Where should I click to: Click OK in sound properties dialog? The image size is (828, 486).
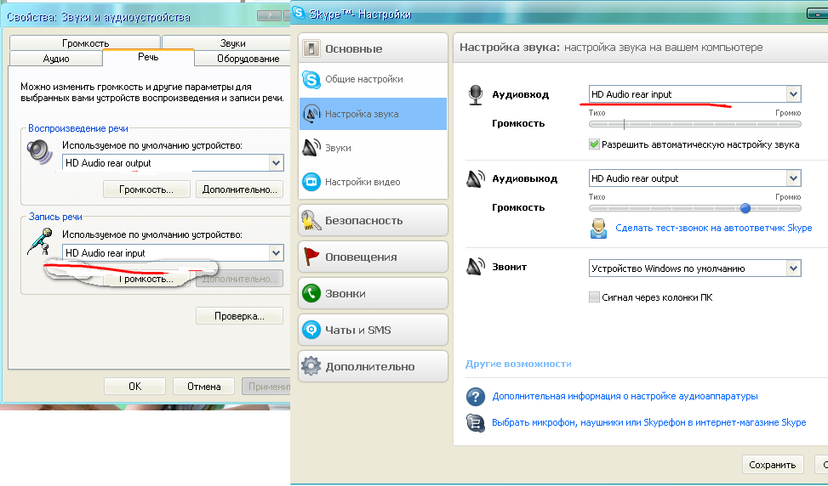pyautogui.click(x=134, y=386)
